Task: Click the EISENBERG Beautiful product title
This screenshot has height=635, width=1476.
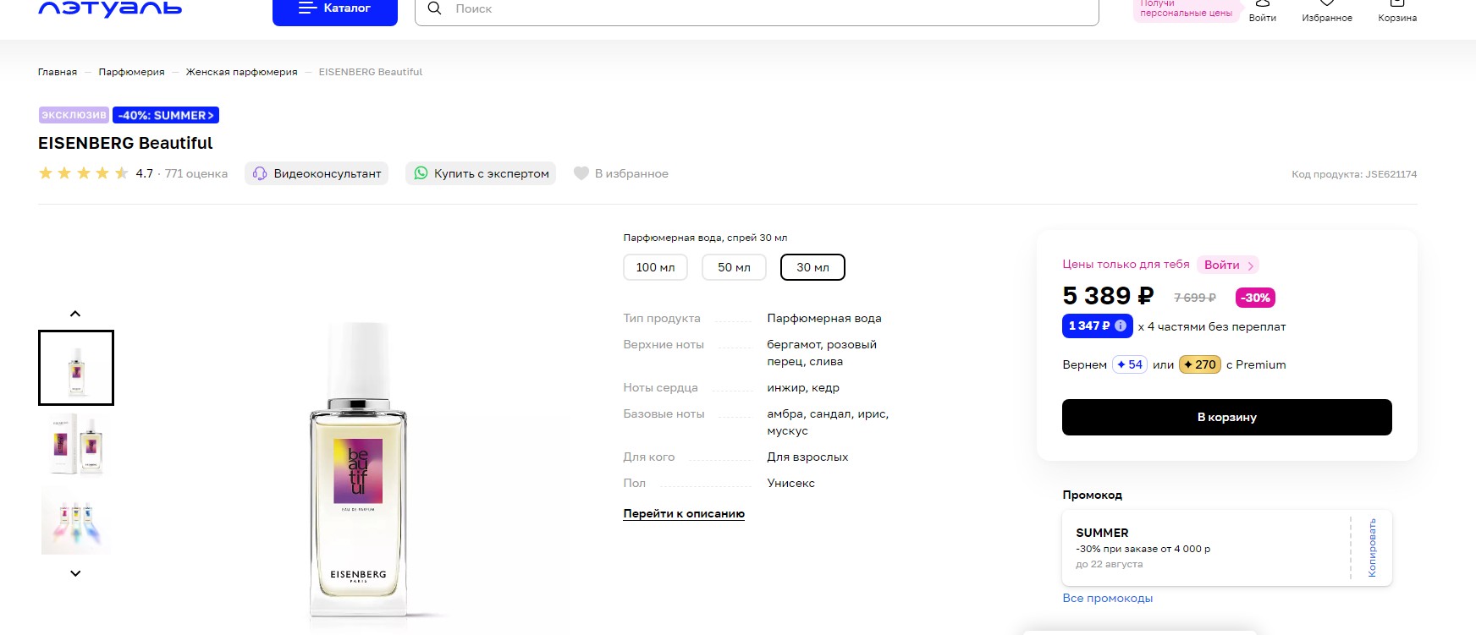Action: click(125, 143)
